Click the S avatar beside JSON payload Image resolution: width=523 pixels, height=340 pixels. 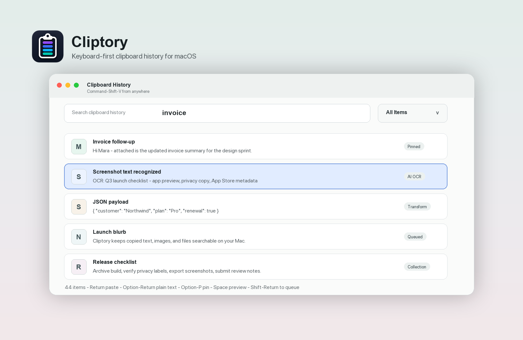(x=79, y=207)
